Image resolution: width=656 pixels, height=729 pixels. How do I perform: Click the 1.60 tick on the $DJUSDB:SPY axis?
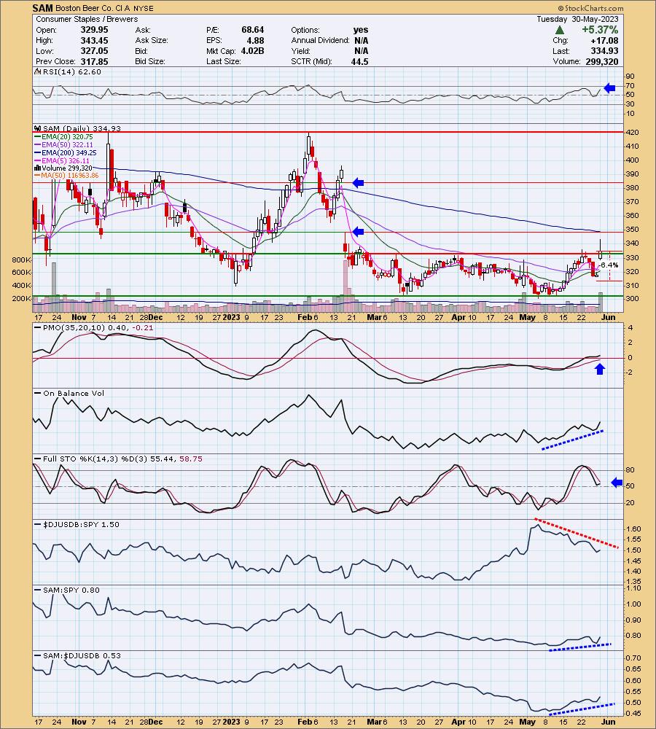(x=633, y=529)
